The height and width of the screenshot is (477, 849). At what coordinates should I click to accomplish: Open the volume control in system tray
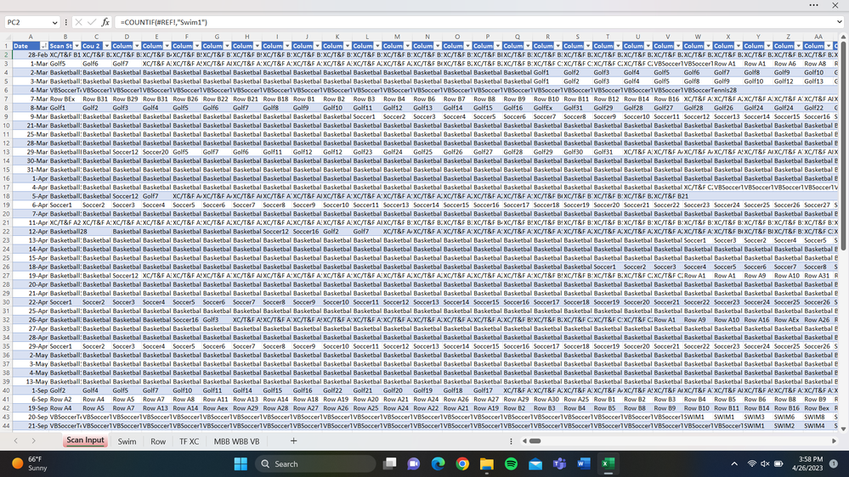coord(765,463)
